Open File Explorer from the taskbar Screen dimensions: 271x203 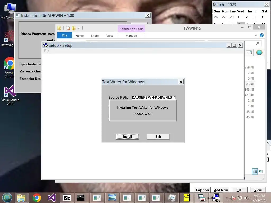(x=21, y=198)
